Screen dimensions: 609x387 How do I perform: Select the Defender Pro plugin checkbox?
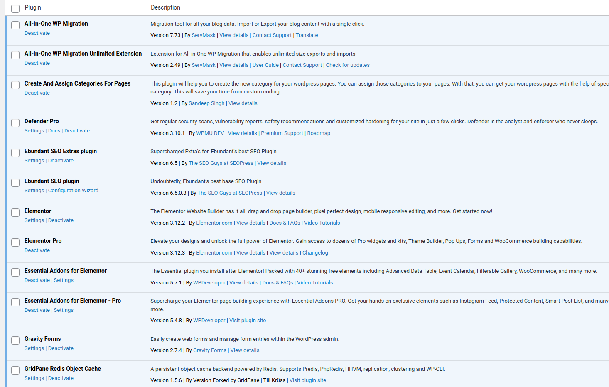(15, 123)
